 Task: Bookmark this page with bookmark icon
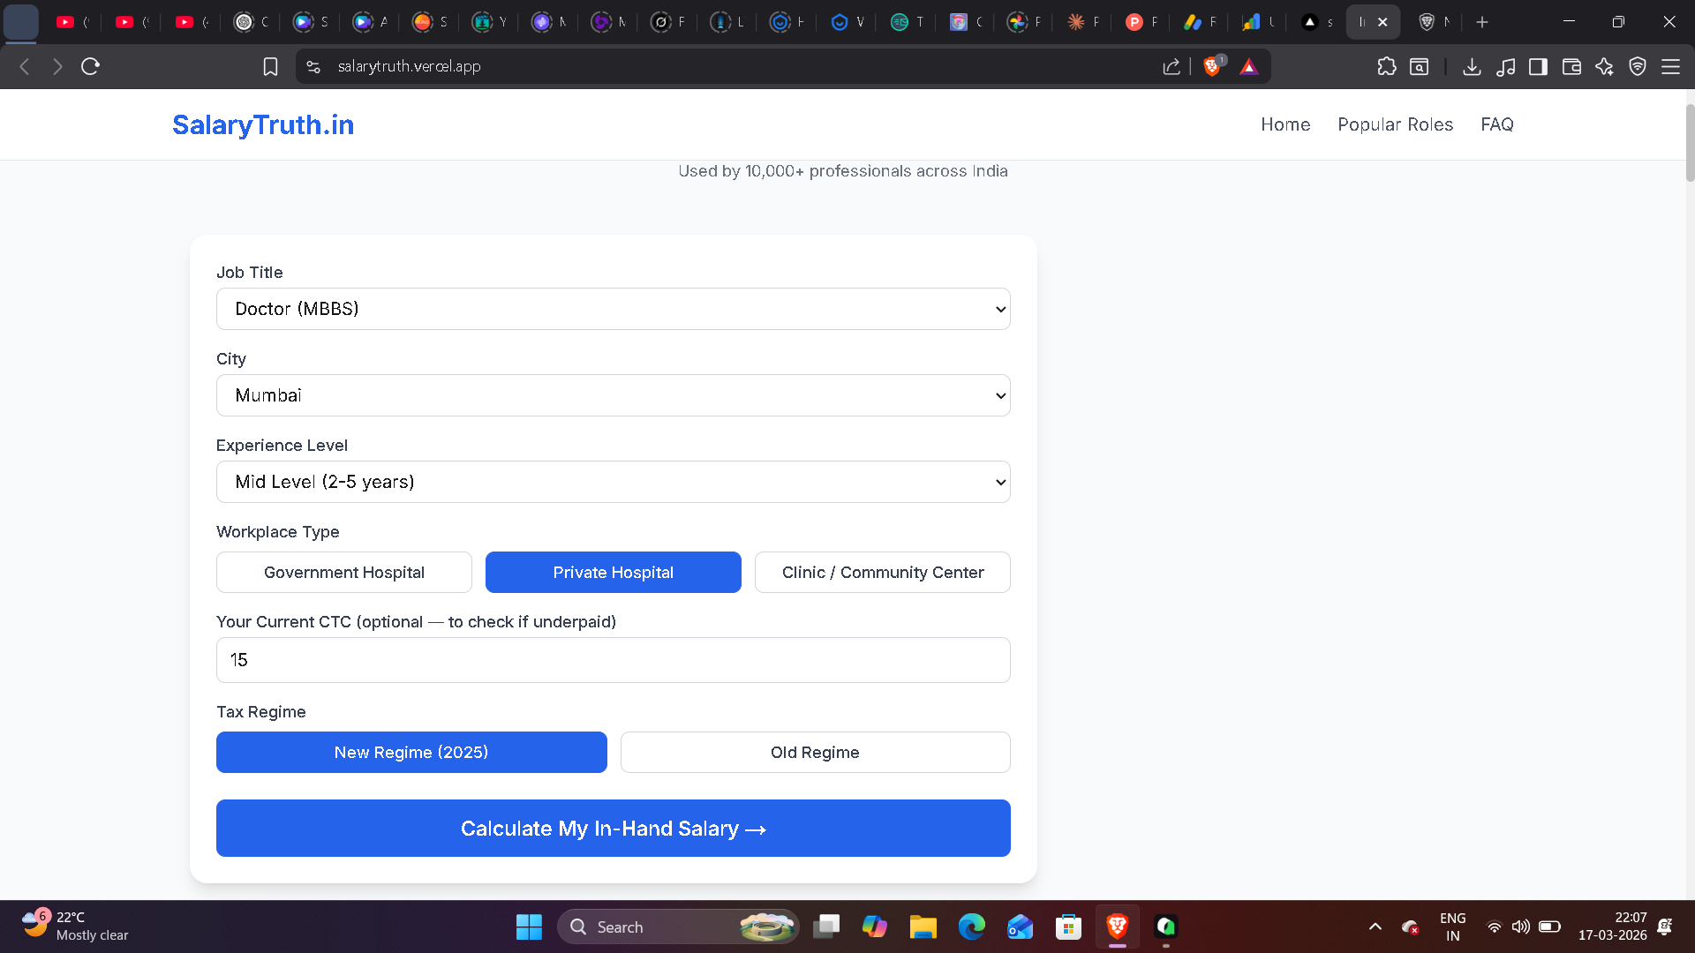coord(270,66)
